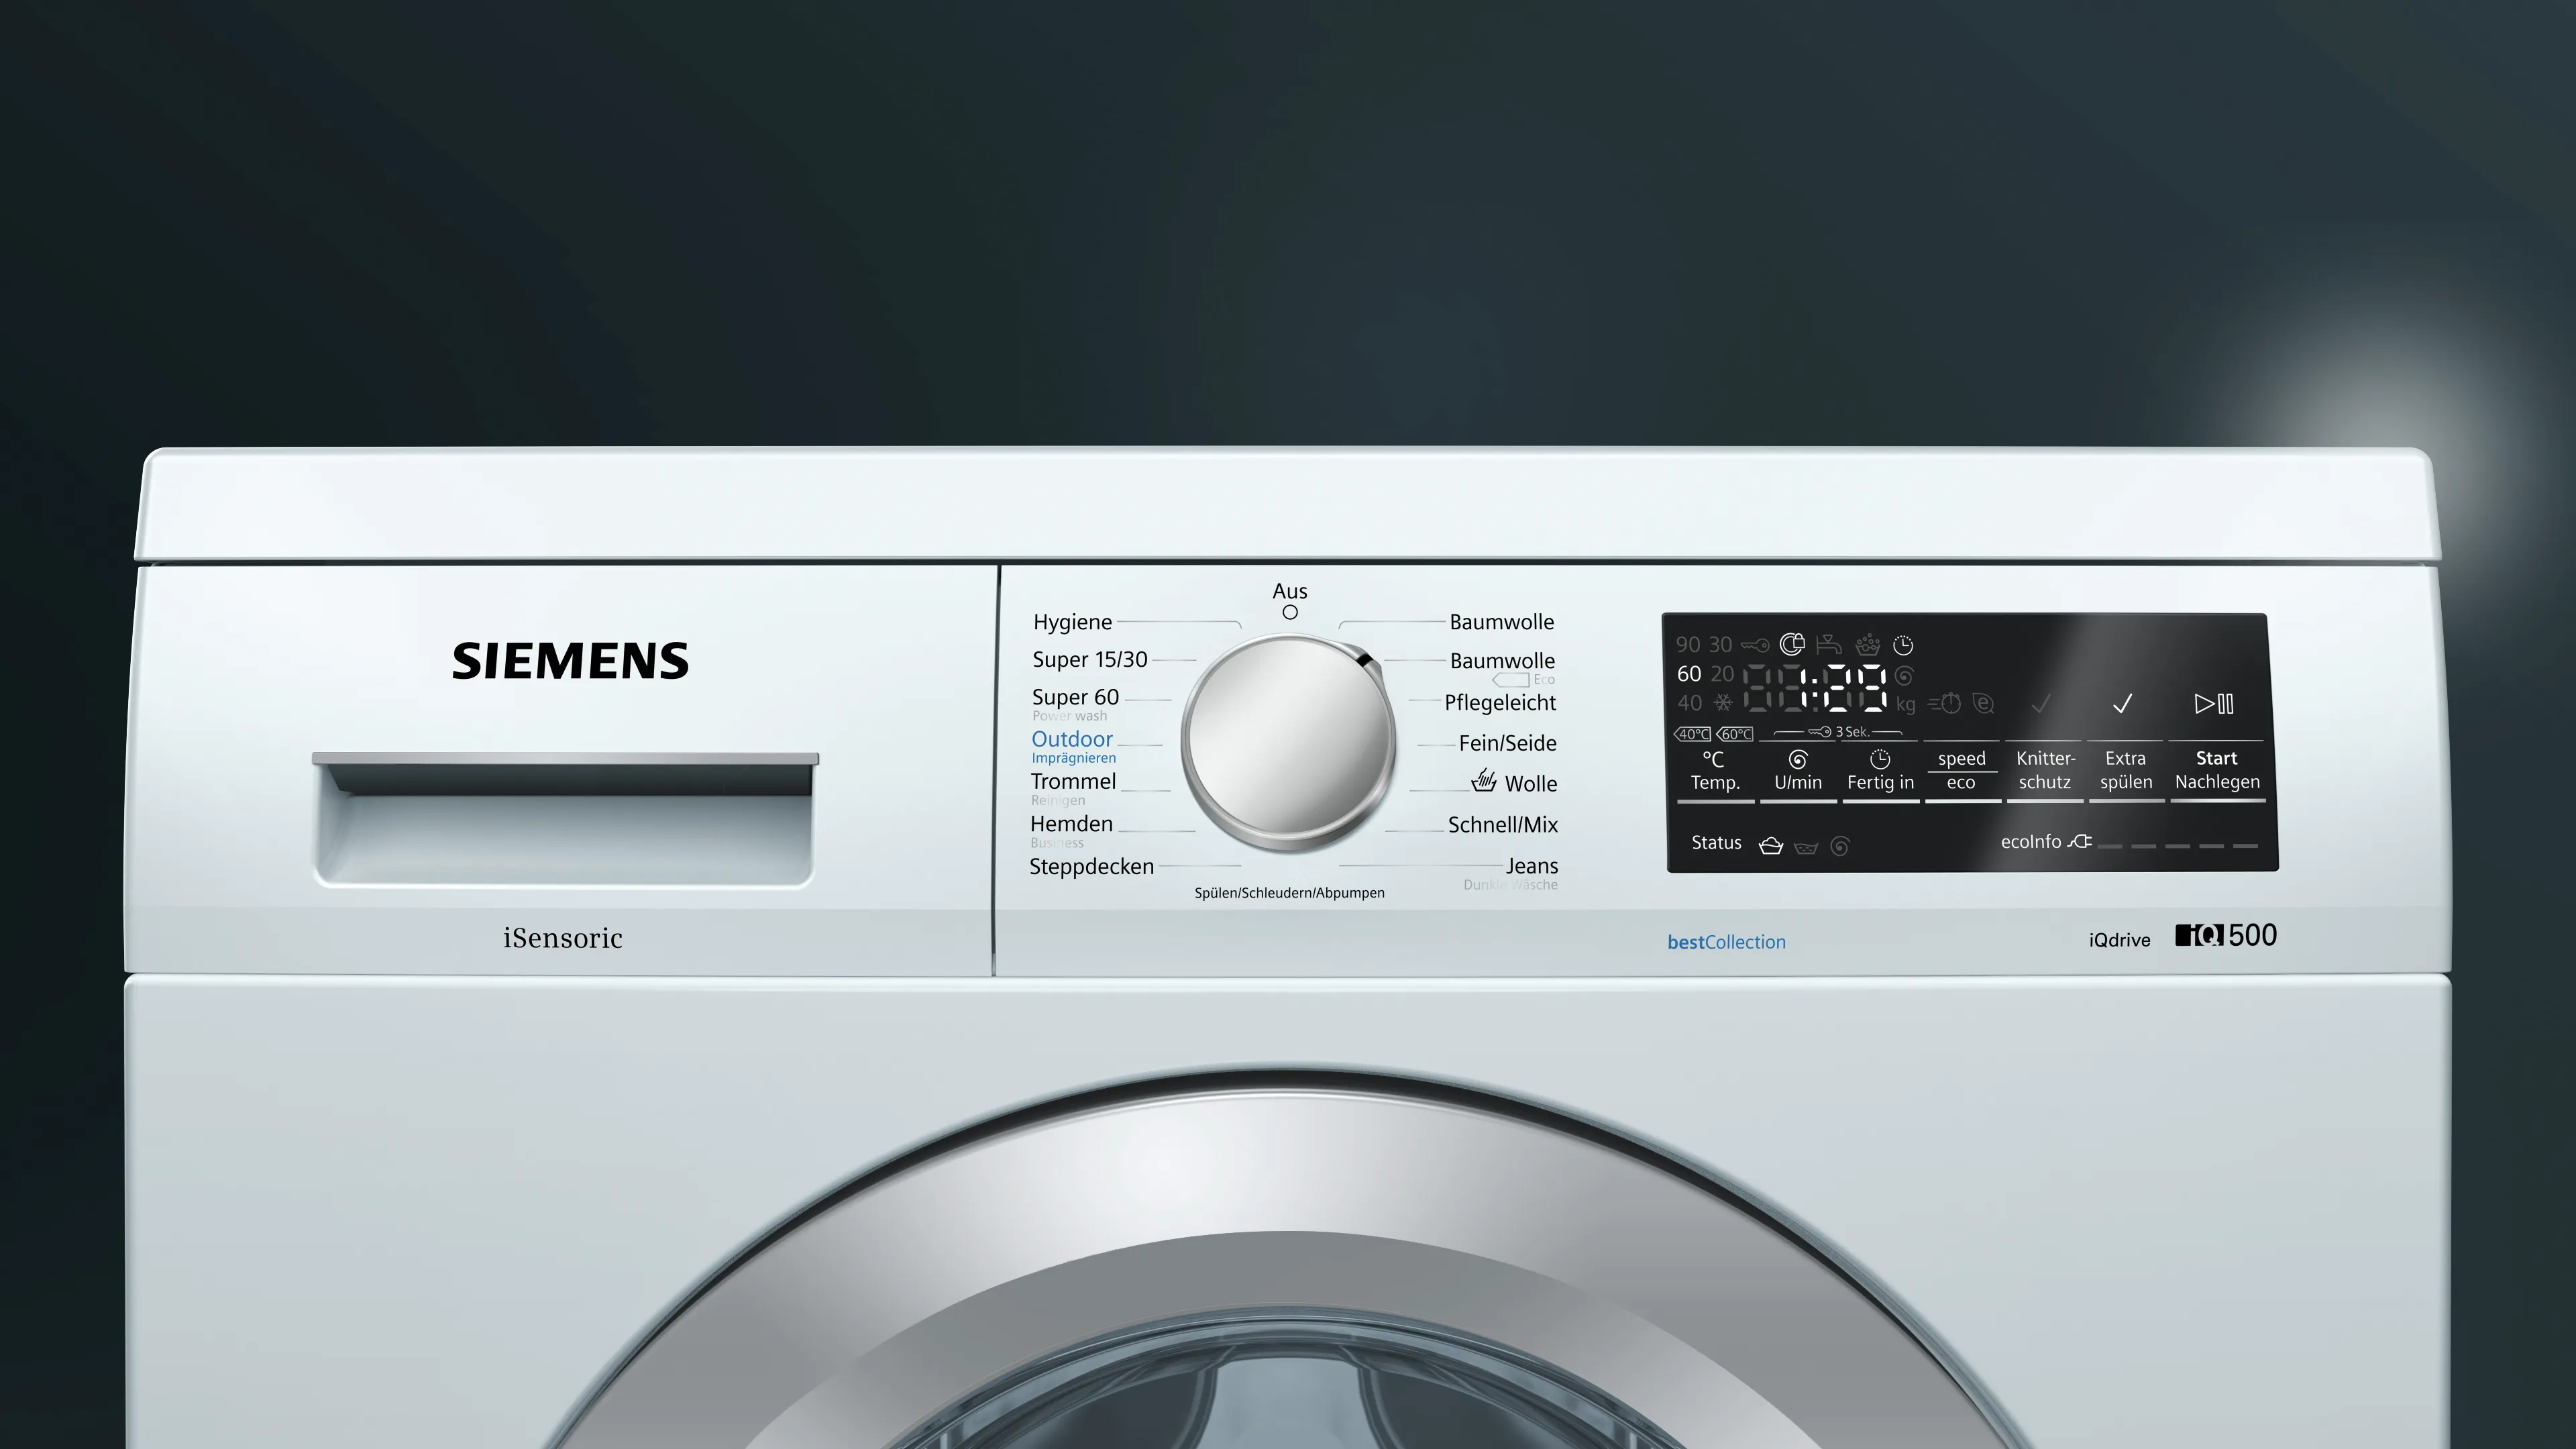Screen dimensions: 2576x1449
Task: Select the 20 temperature value
Action: coord(1721,674)
